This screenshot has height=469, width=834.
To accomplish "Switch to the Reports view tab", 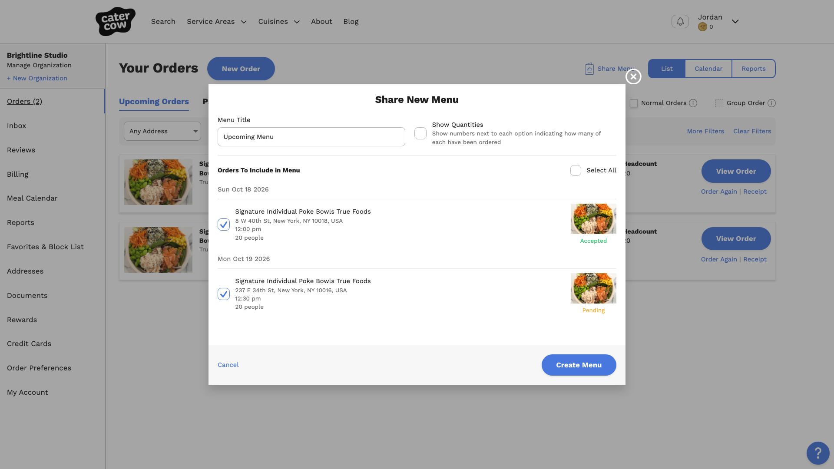I will [x=754, y=69].
